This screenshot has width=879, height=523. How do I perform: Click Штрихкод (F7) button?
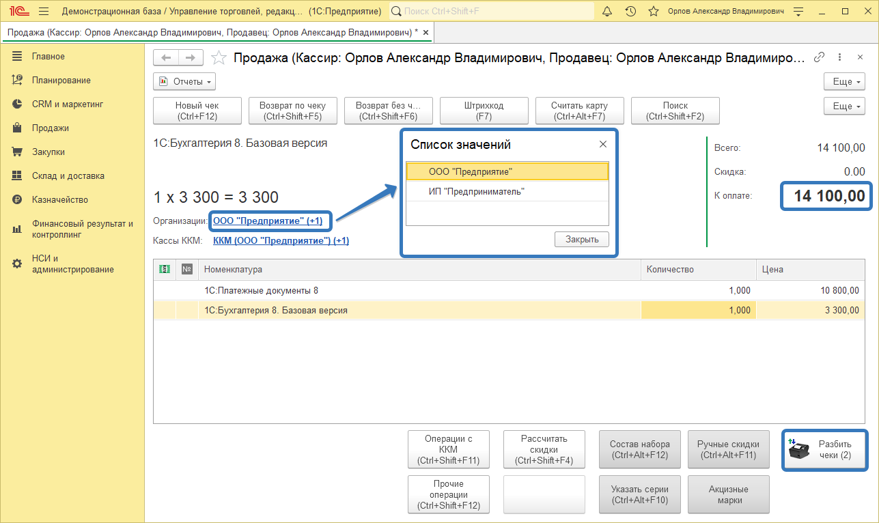(x=484, y=111)
